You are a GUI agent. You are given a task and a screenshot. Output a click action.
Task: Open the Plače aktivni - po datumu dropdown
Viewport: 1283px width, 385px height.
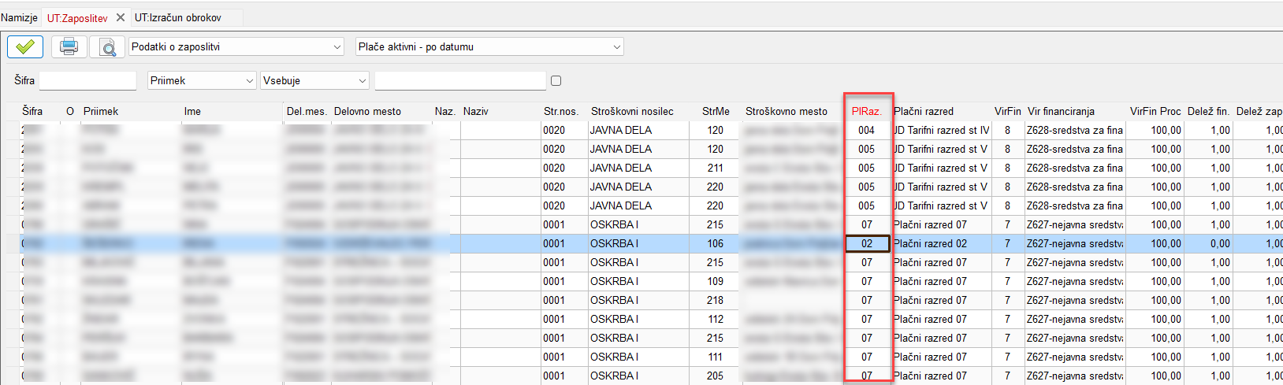(x=489, y=47)
